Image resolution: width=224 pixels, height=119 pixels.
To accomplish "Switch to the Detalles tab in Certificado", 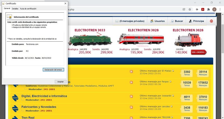I will (15, 9).
